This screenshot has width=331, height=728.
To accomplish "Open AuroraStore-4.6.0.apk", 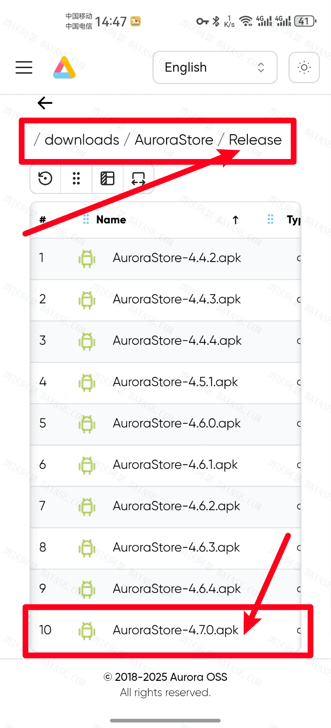I will [177, 423].
